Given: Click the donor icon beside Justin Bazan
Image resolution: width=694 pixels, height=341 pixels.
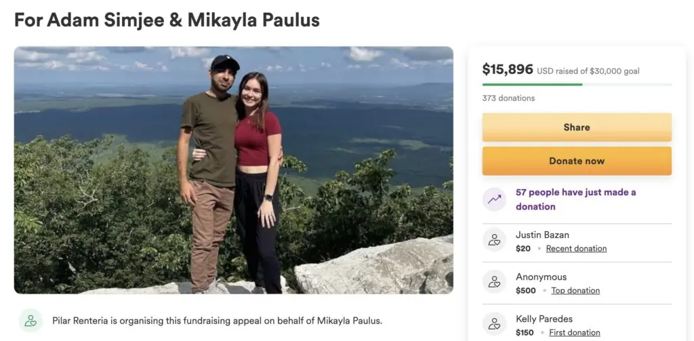Looking at the screenshot, I should pos(494,241).
